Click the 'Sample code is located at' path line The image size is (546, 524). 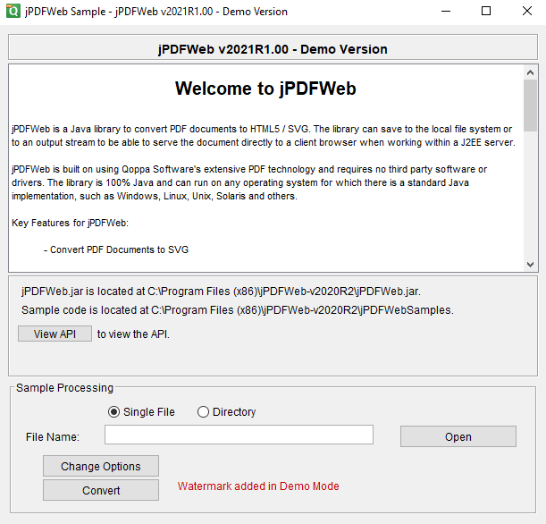point(238,310)
